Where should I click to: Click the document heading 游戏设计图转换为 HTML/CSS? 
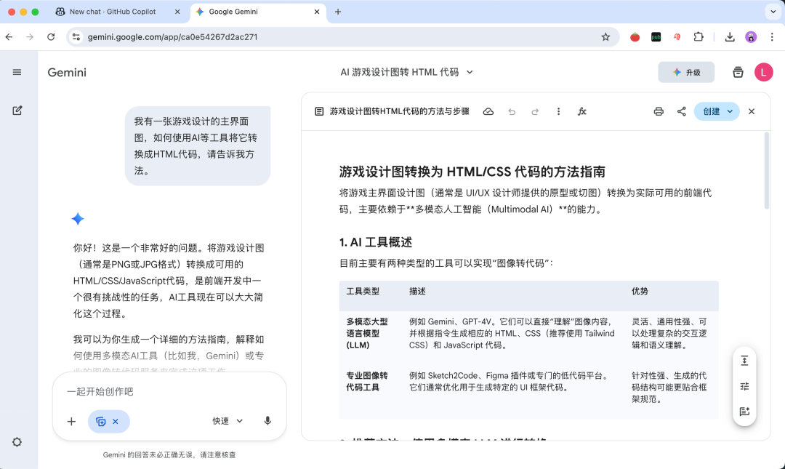click(472, 172)
